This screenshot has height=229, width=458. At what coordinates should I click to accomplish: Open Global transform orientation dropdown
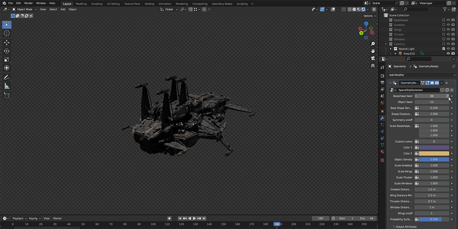pyautogui.click(x=169, y=9)
